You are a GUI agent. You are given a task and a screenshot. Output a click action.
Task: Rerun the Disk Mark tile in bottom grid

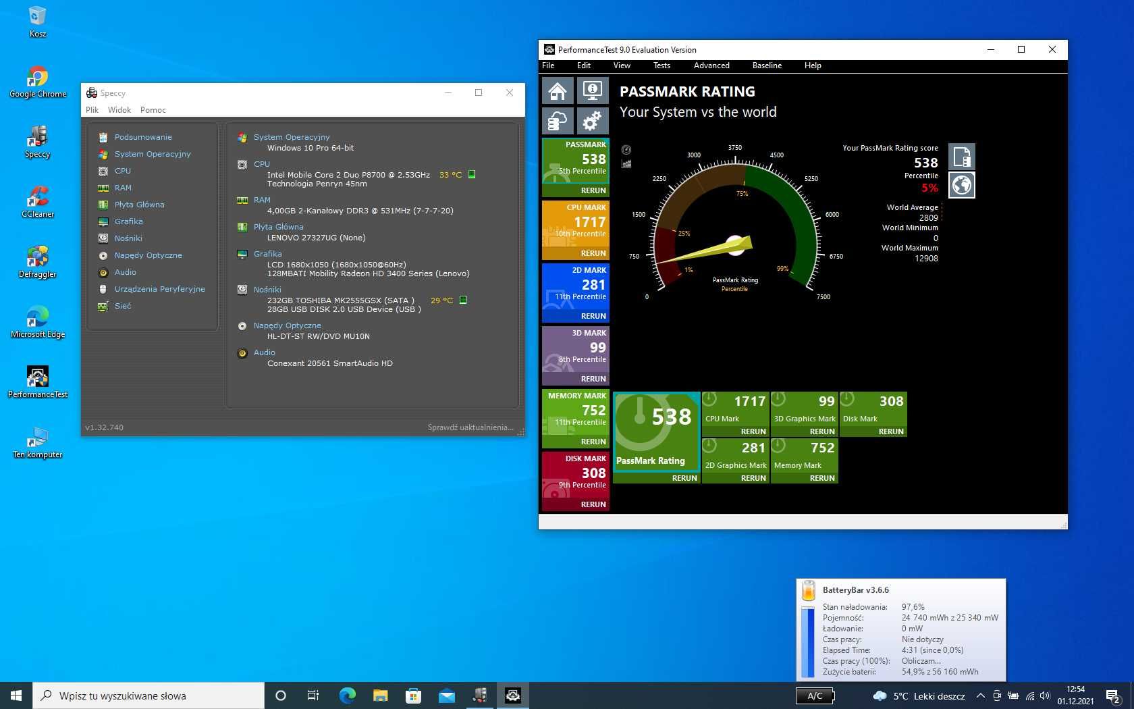tap(891, 431)
